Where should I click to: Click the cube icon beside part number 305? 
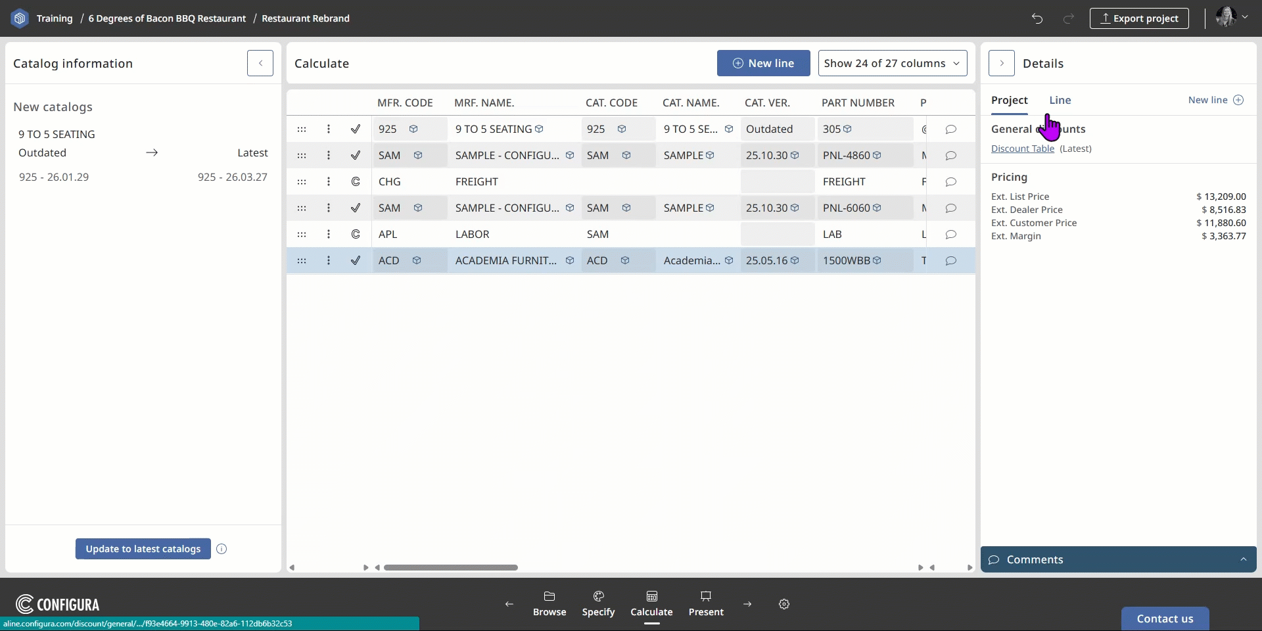[x=848, y=129]
